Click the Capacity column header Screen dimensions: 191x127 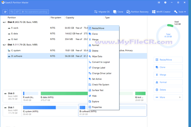click(x=70, y=18)
